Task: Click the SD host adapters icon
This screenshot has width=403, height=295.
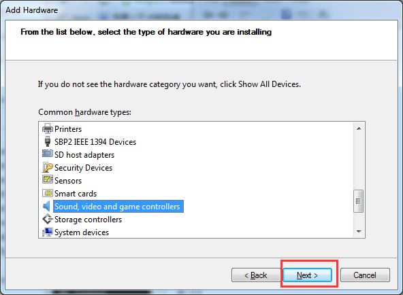Action: [47, 154]
